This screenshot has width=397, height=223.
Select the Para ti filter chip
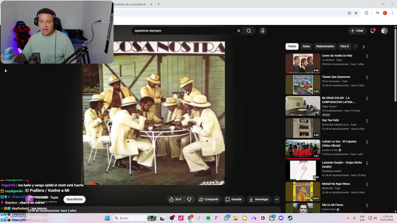tap(345, 46)
